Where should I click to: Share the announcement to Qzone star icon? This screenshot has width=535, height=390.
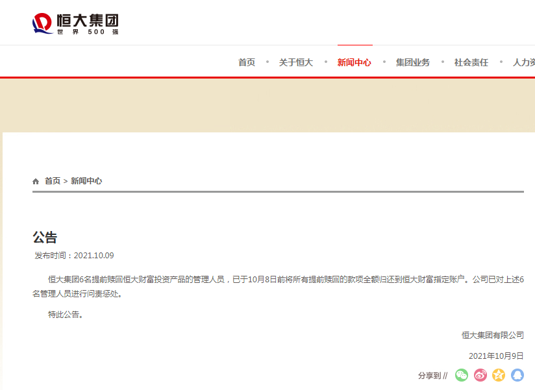tap(499, 375)
